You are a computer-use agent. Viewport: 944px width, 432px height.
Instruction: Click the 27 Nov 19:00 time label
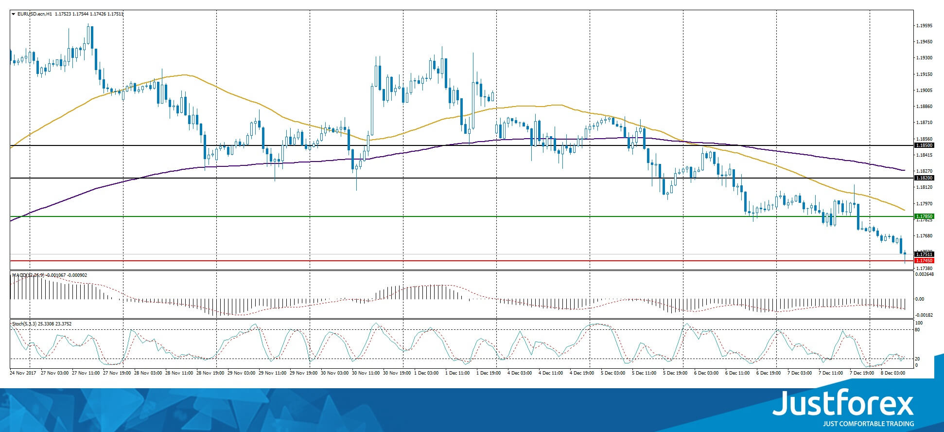117,373
